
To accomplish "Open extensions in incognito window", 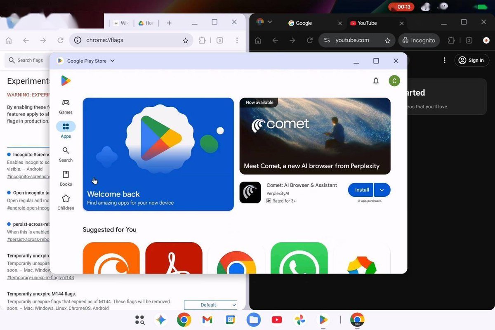I will click(x=451, y=40).
